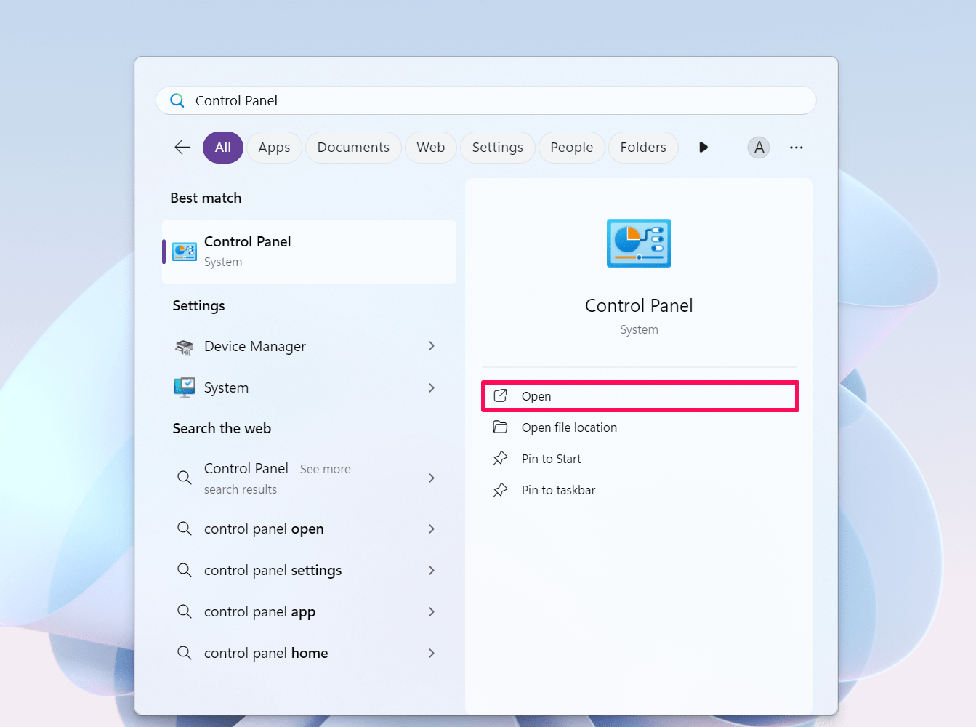The width and height of the screenshot is (976, 727).
Task: Open the account avatar labeled A
Action: (759, 148)
